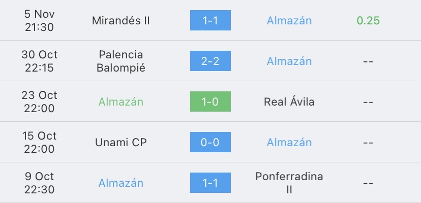The height and width of the screenshot is (203, 421).
Task: Open Ponferradina II team page
Action: pos(289,183)
